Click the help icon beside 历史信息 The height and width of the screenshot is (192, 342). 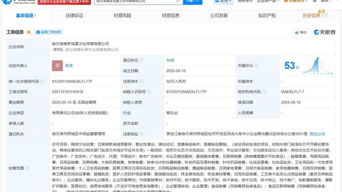click(x=326, y=16)
